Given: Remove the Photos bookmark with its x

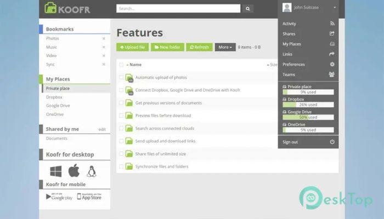Looking at the screenshot, I should pos(104,39).
